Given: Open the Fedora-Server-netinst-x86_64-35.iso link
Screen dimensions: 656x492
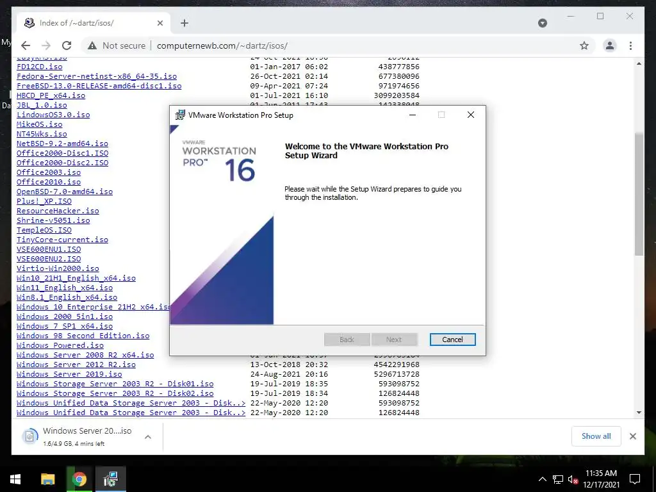Looking at the screenshot, I should (x=97, y=76).
